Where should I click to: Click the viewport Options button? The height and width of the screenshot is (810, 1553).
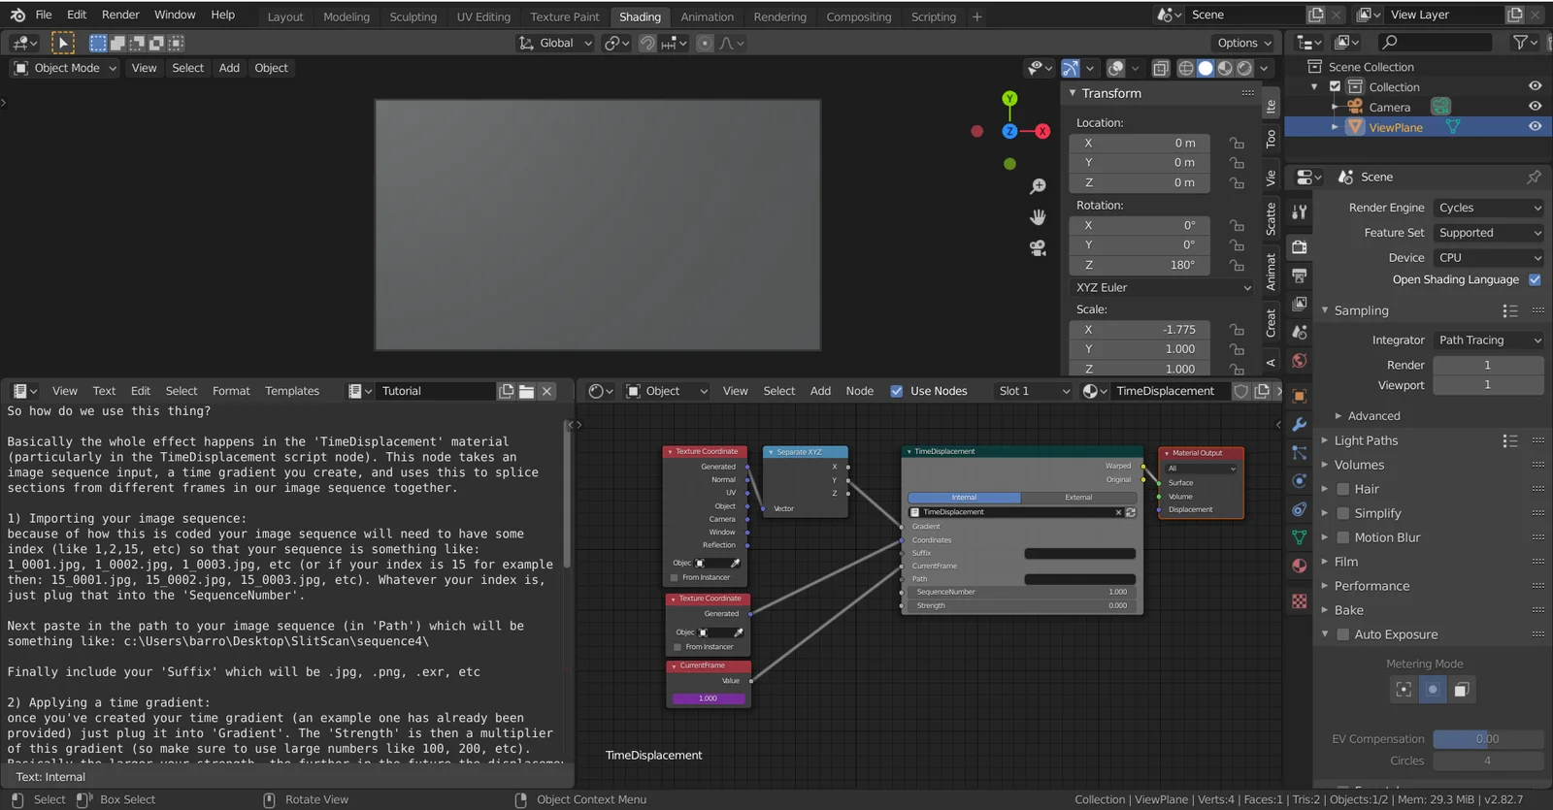pyautogui.click(x=1244, y=43)
